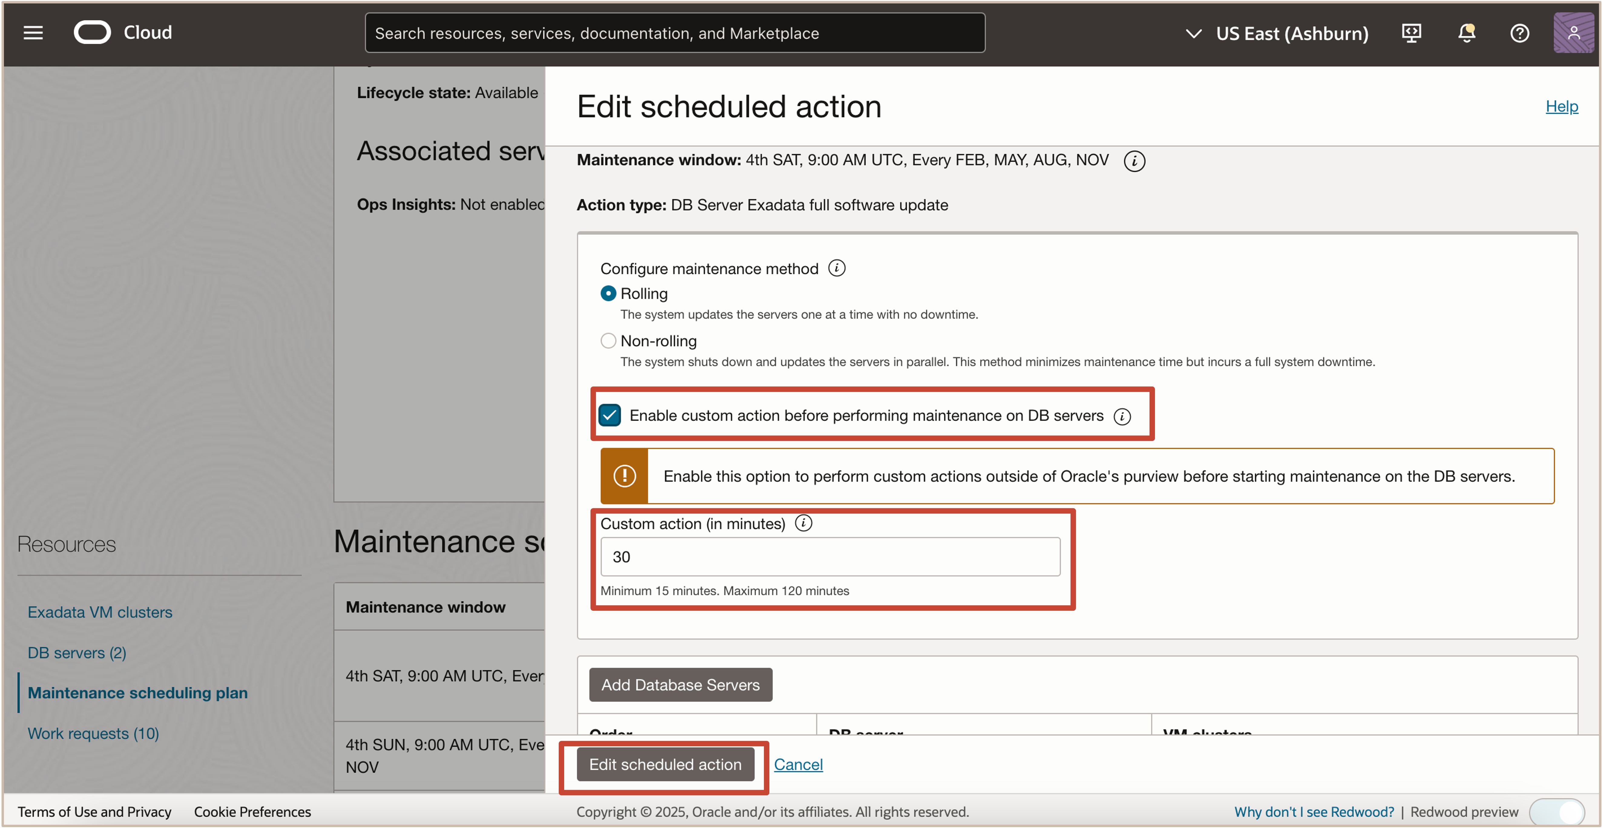Viewport: 1602px width, 828px height.
Task: Open the US East (Ashburn) region selector
Action: [x=1292, y=33]
